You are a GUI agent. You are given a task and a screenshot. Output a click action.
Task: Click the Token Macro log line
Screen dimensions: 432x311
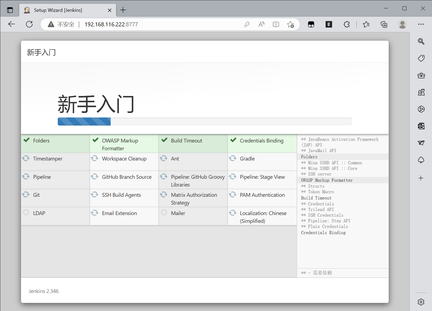point(318,192)
